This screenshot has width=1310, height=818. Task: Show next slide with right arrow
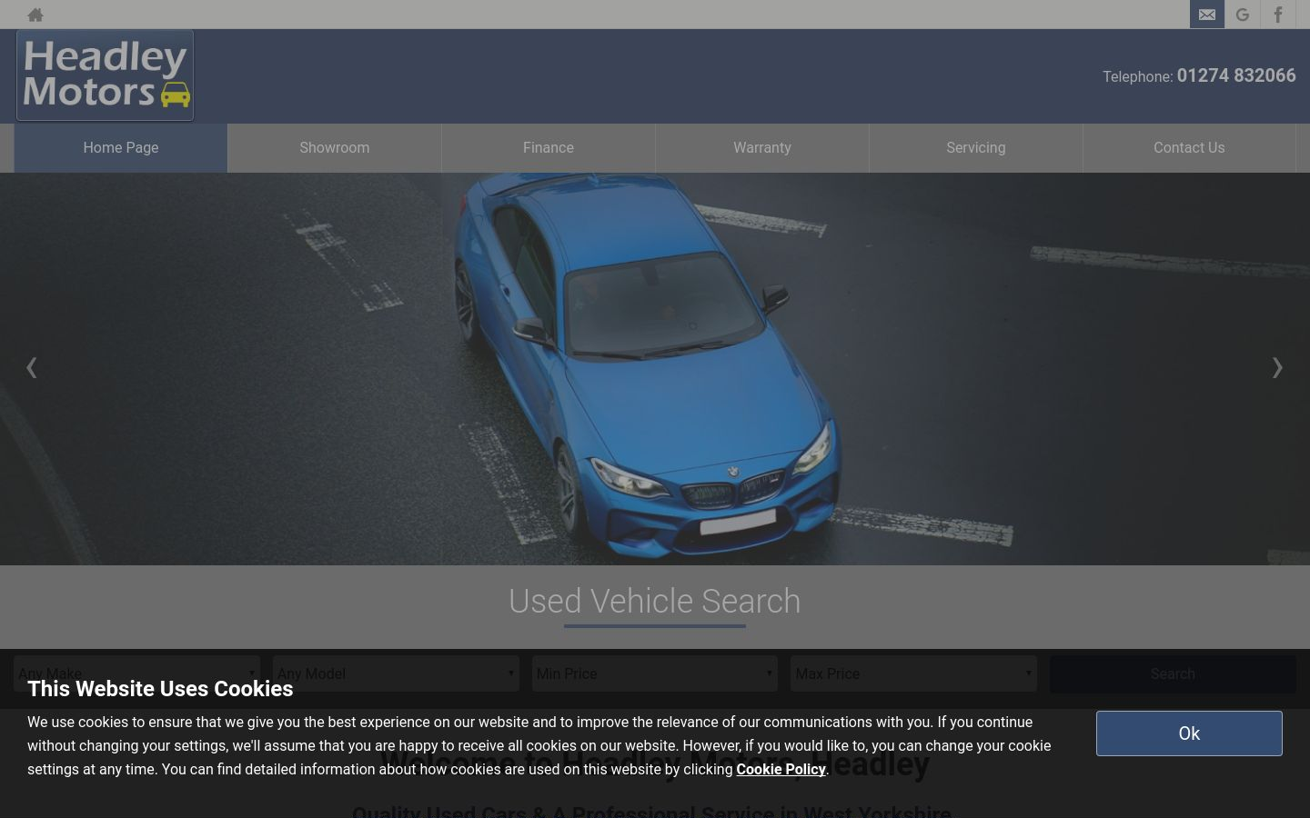pos(1277,367)
